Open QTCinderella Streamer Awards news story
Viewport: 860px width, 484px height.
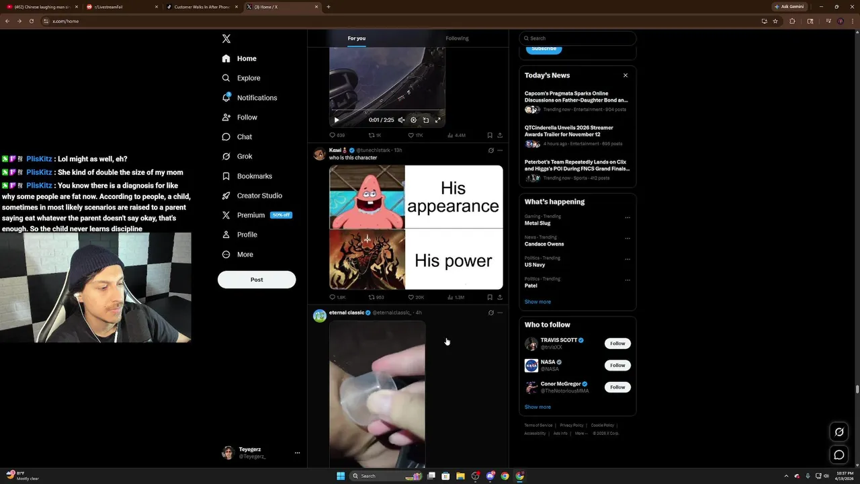pyautogui.click(x=577, y=135)
